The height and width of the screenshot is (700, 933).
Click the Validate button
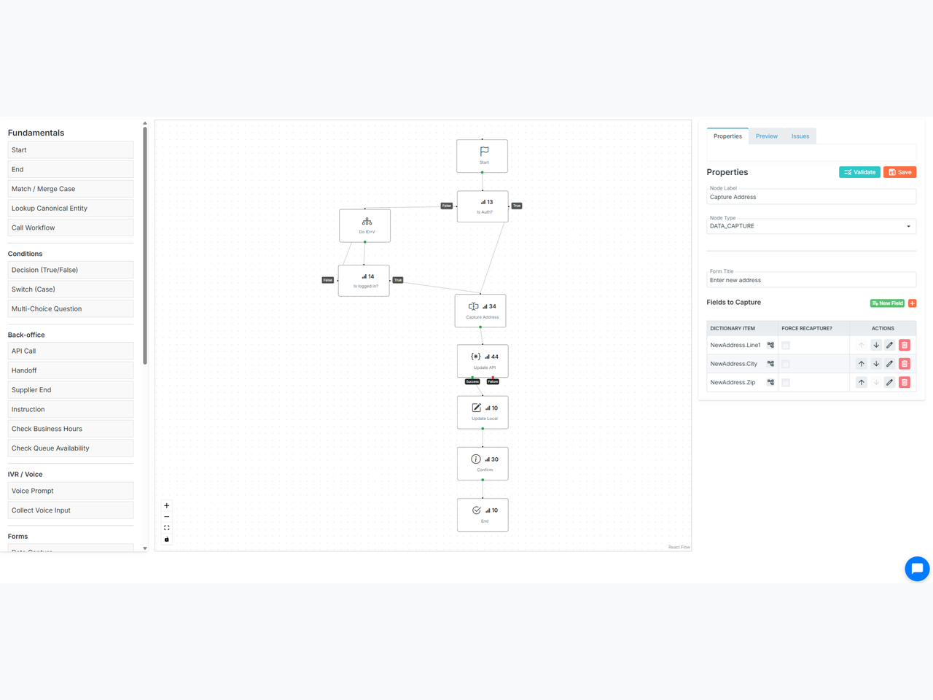click(859, 172)
